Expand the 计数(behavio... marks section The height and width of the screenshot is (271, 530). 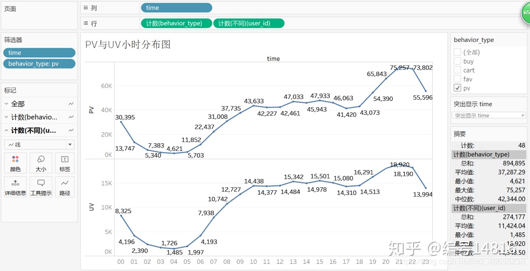coord(7,117)
